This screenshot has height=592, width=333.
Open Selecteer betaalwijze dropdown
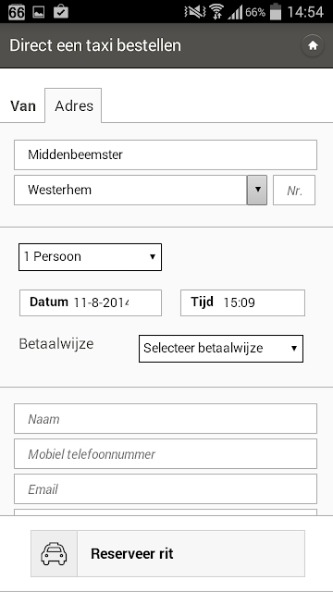point(221,349)
